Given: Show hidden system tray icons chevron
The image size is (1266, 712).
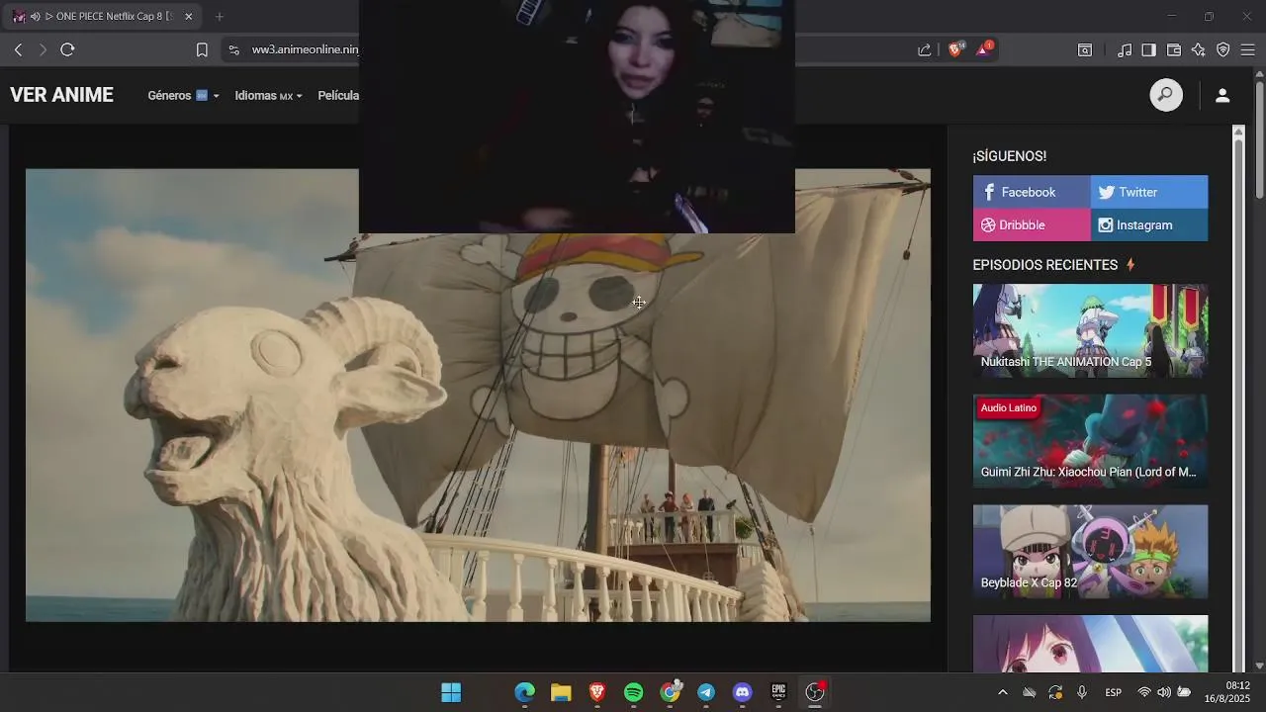Looking at the screenshot, I should click(1002, 692).
